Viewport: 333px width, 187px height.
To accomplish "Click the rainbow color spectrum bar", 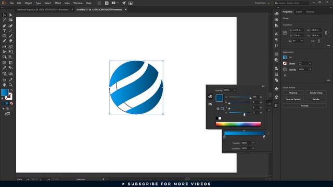I will [x=238, y=124].
